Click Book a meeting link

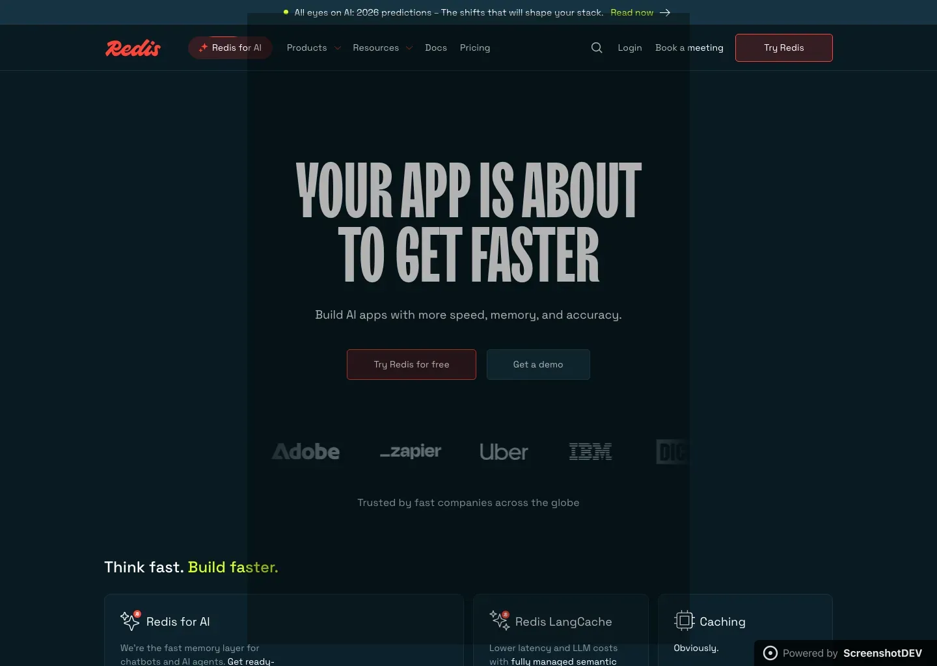tap(689, 47)
